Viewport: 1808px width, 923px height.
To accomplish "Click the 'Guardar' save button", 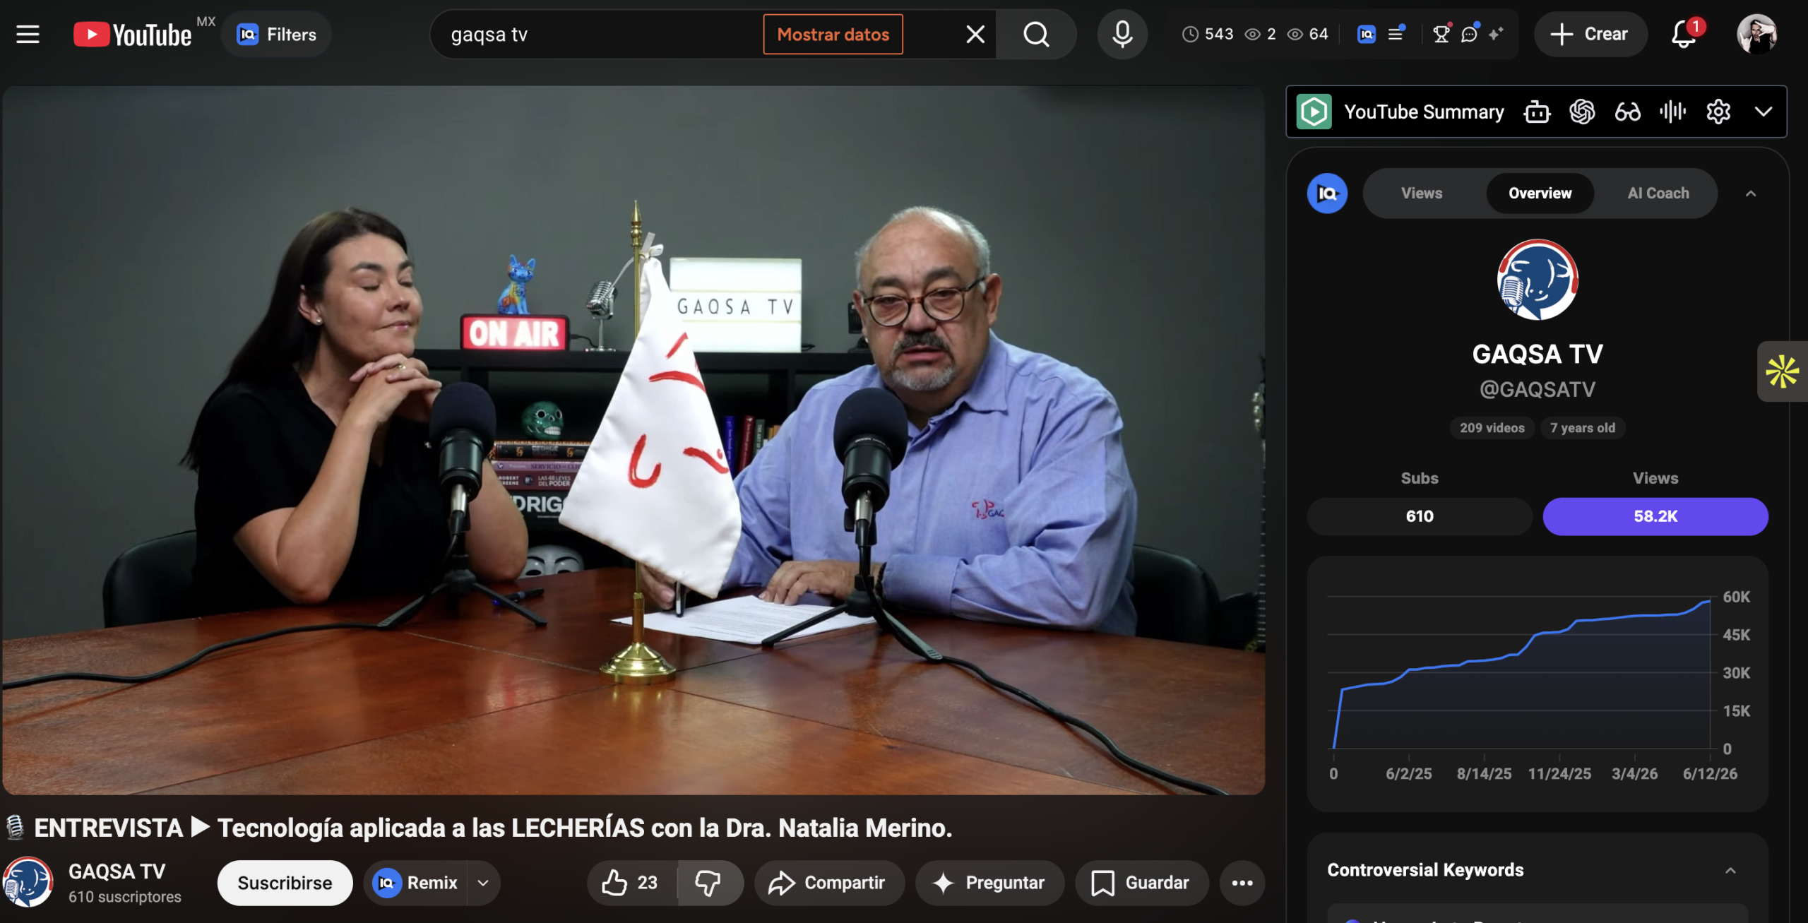I will point(1141,883).
